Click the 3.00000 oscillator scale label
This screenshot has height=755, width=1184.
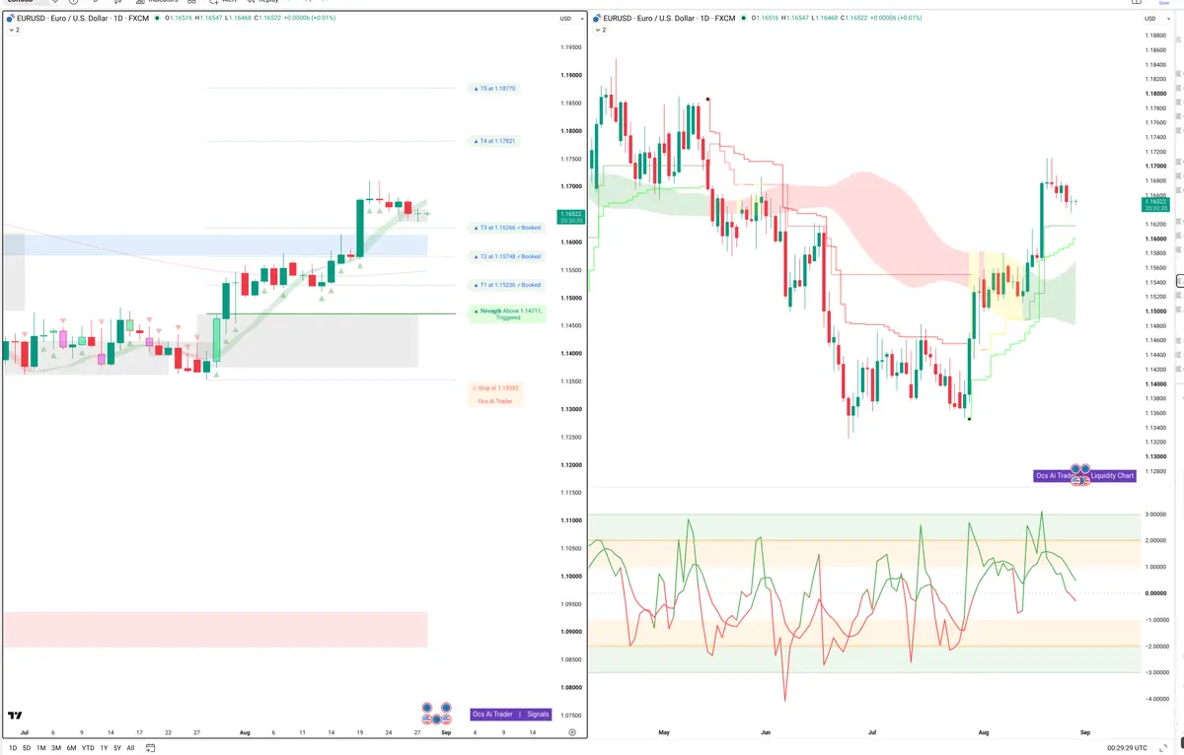(1155, 514)
